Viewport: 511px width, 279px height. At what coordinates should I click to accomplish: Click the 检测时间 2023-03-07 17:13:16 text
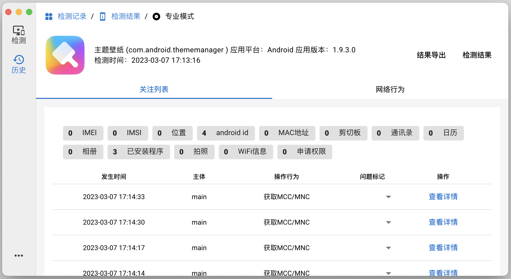[x=147, y=60]
